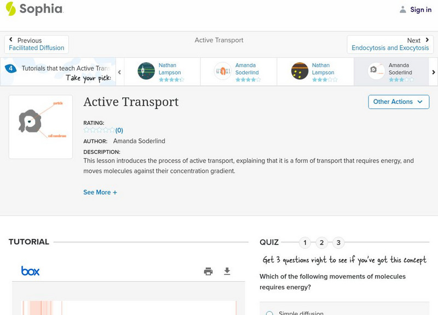
Task: Select the first Nathan Lampson tutorial avatar
Action: point(146,71)
